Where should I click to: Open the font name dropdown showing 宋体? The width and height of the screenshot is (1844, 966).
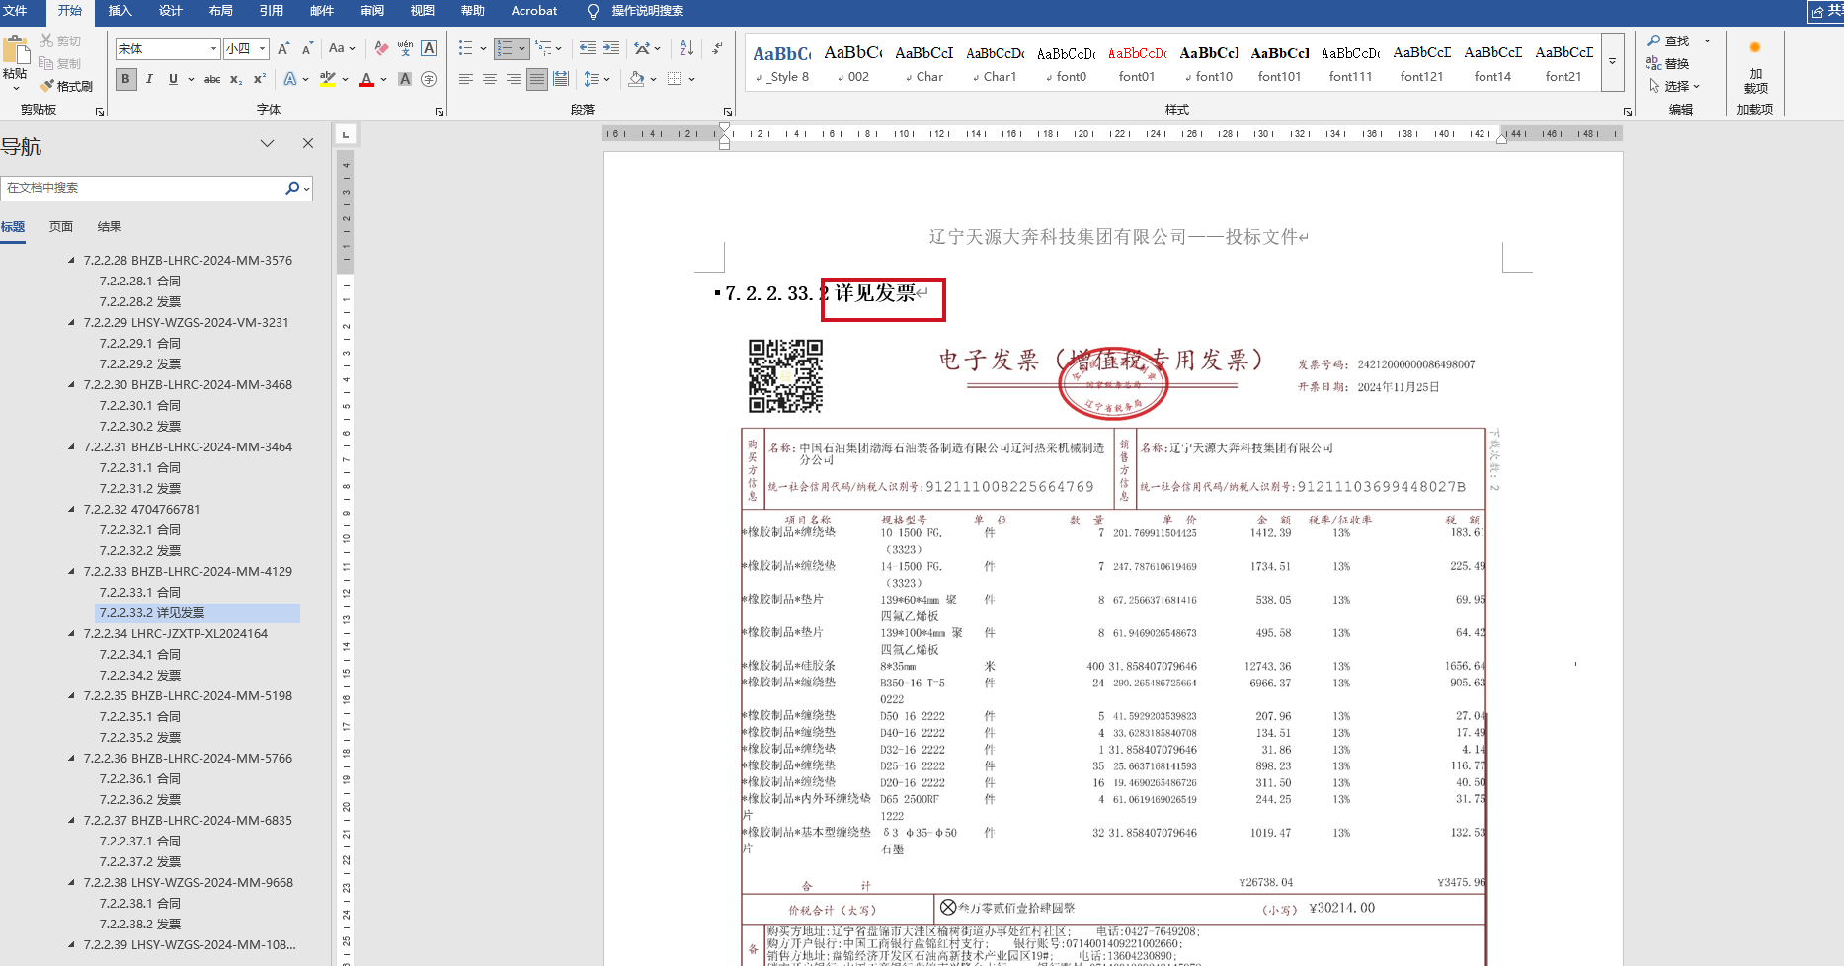coord(213,48)
